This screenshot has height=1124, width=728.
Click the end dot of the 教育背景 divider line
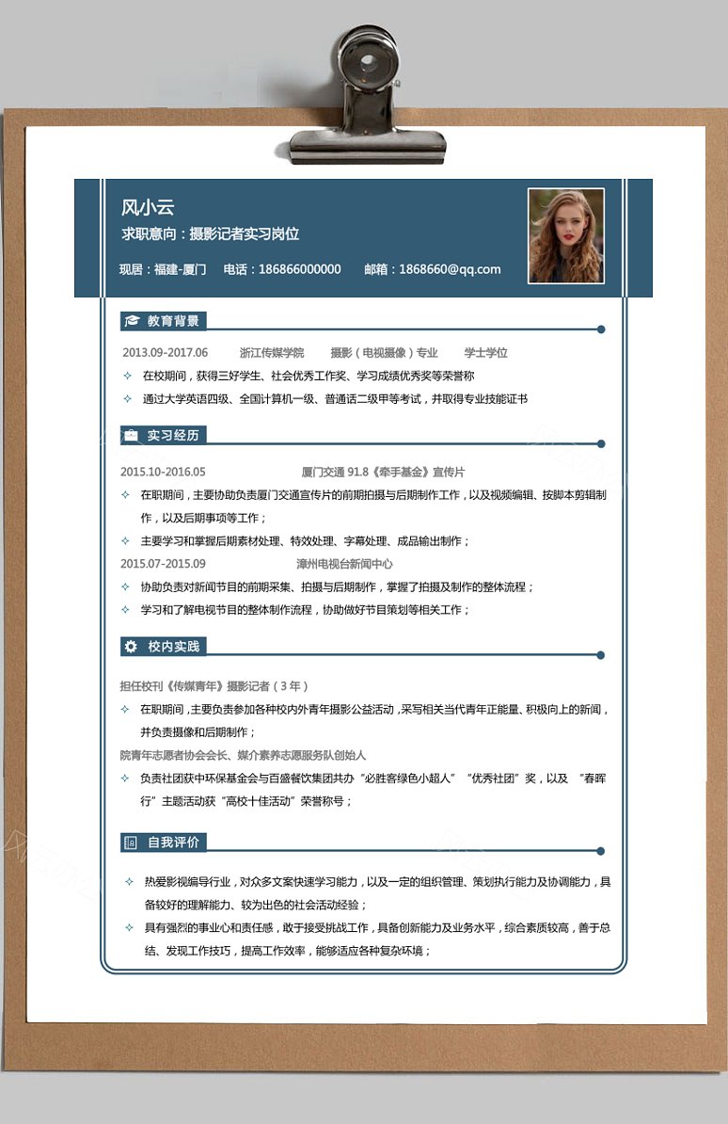click(601, 329)
